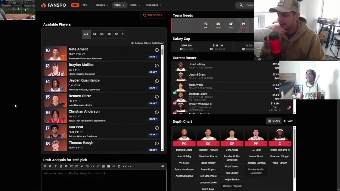
Task: Expand the Posts menu
Action: tap(135, 5)
